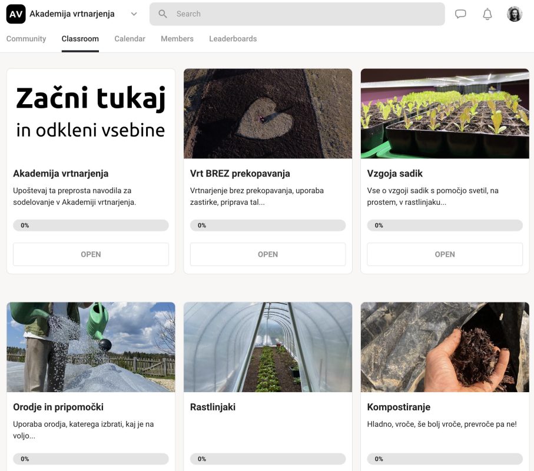Screen dimensions: 534x471
Task: Click text "Upoštevaj ta preprosta navodila za"
Action: tap(72, 191)
